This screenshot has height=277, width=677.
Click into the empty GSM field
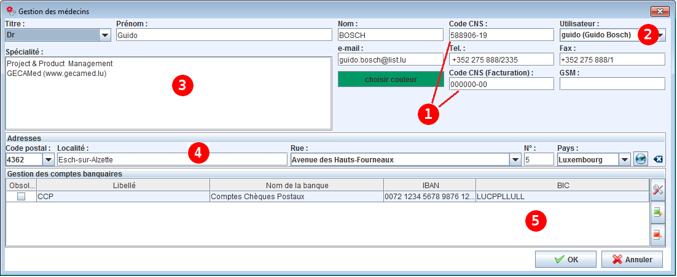point(612,84)
